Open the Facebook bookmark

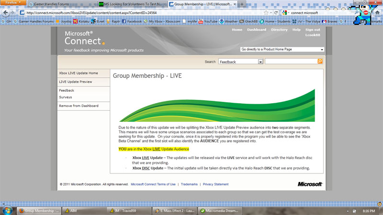click(x=132, y=21)
